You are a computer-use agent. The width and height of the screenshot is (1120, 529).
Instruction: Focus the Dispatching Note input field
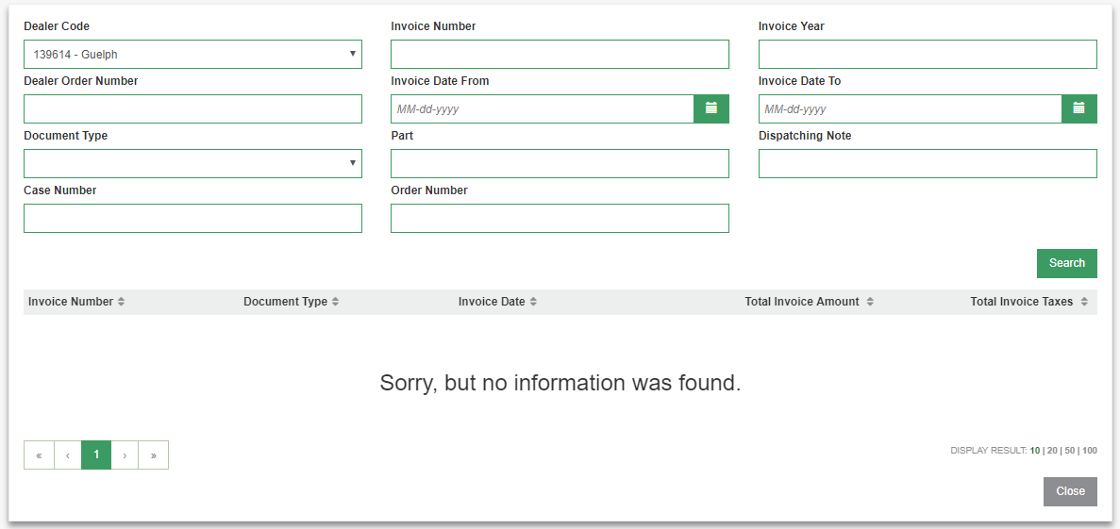click(928, 163)
